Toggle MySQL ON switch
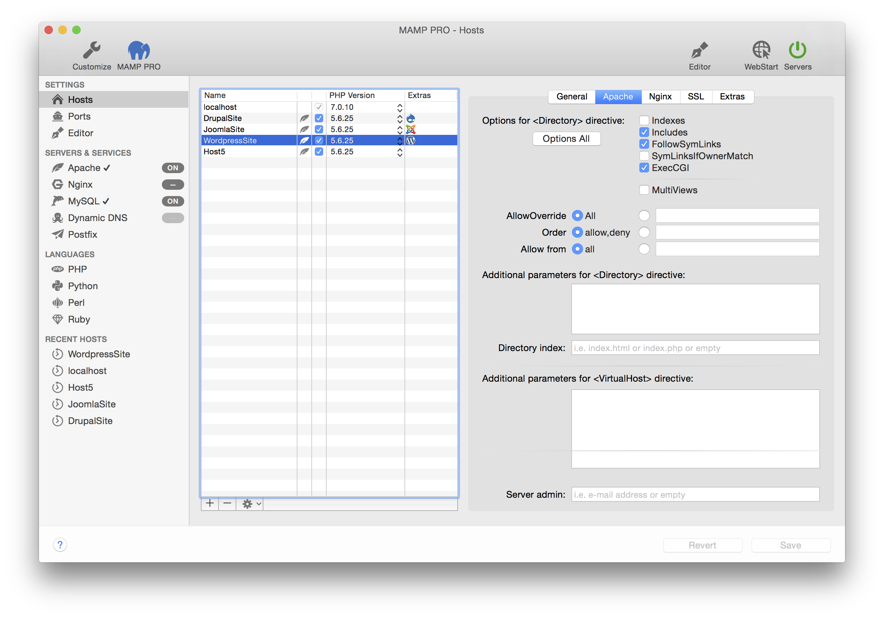 tap(173, 201)
